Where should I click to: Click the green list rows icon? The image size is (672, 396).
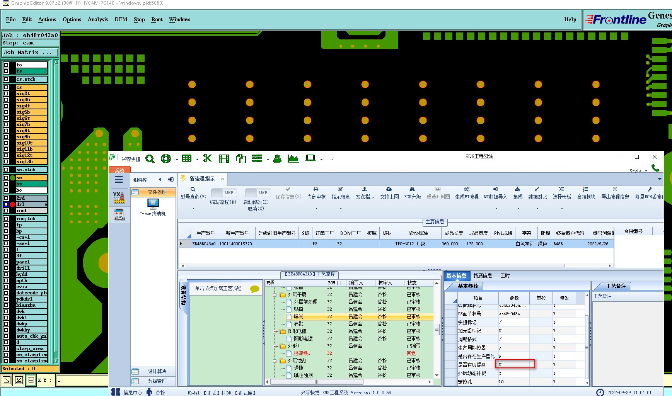(257, 158)
